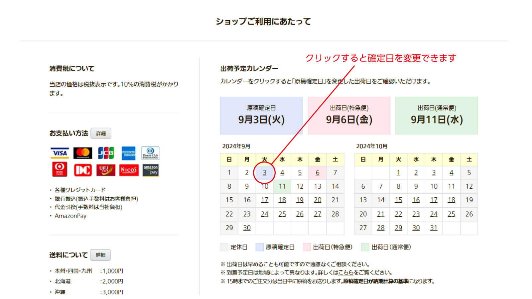Open お支払い方法 詳細 button
Viewport: 532px width, 299px height.
101,134
